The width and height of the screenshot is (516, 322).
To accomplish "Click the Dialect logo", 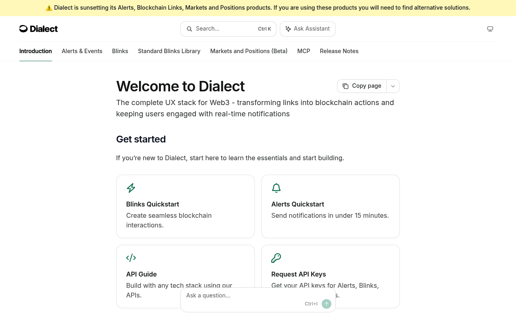I will (39, 29).
